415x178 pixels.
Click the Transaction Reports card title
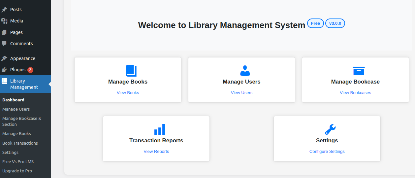(x=156, y=140)
